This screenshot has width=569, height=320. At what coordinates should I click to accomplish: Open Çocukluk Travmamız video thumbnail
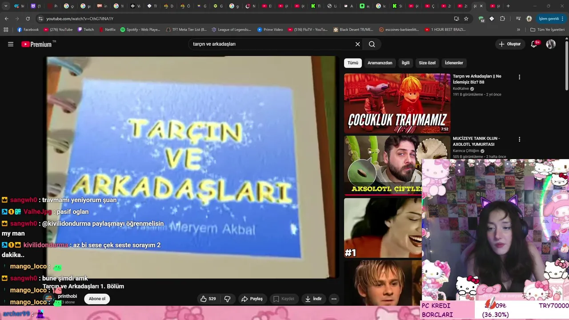pos(397,104)
